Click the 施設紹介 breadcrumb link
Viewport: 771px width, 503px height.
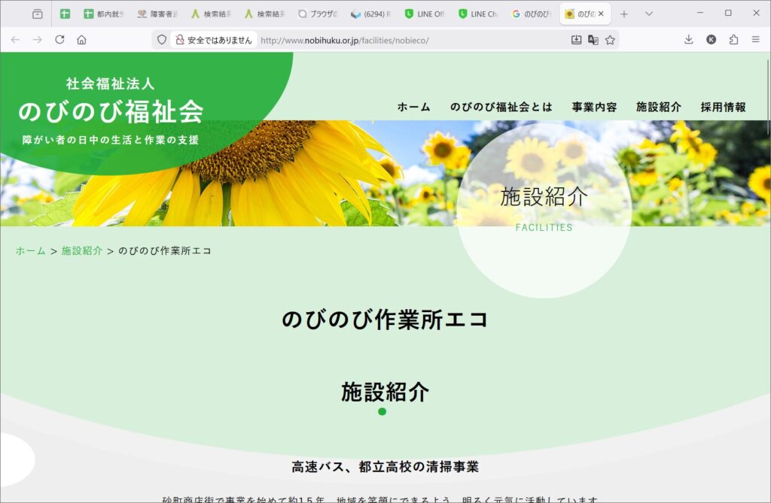(x=82, y=250)
